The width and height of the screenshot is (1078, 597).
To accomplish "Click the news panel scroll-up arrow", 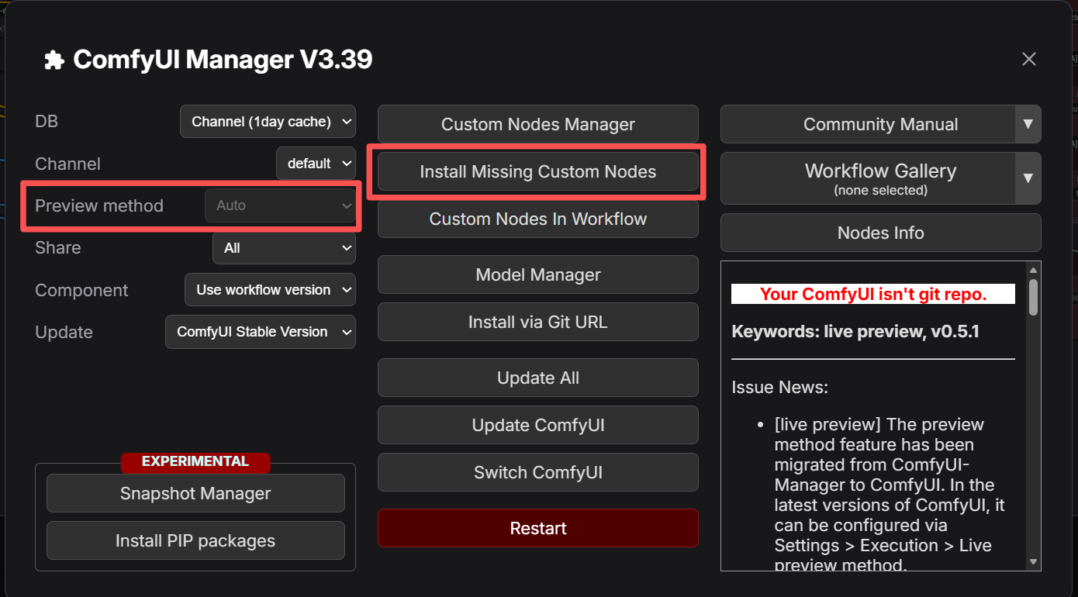I will pyautogui.click(x=1033, y=270).
